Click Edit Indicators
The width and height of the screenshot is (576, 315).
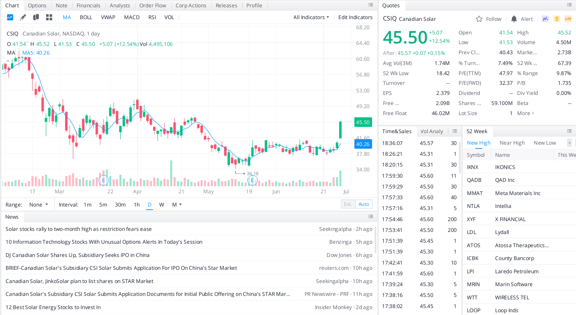pyautogui.click(x=355, y=17)
